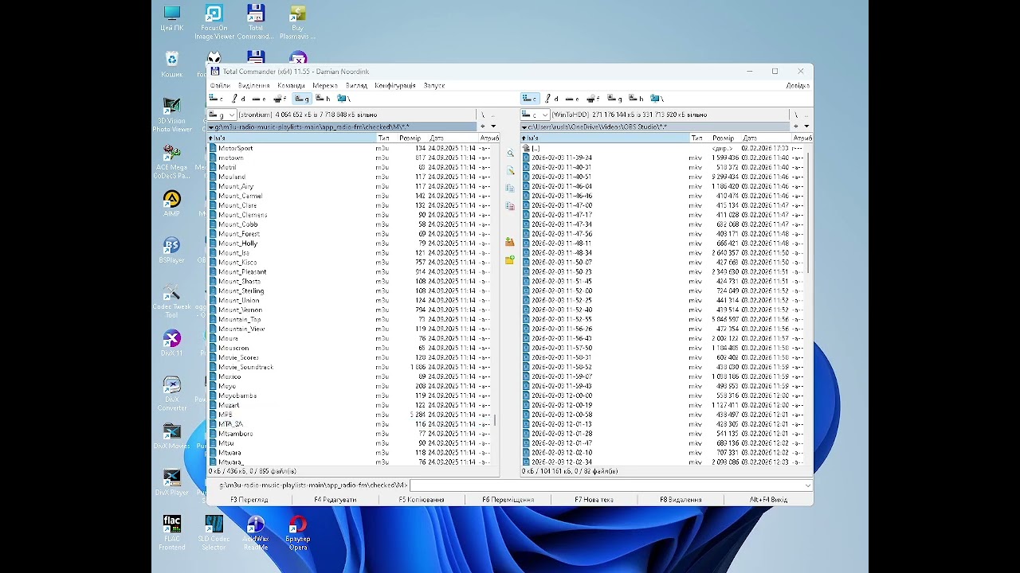Open right panel directory history arrow
Viewport: 1020px width, 573px height.
click(x=806, y=127)
